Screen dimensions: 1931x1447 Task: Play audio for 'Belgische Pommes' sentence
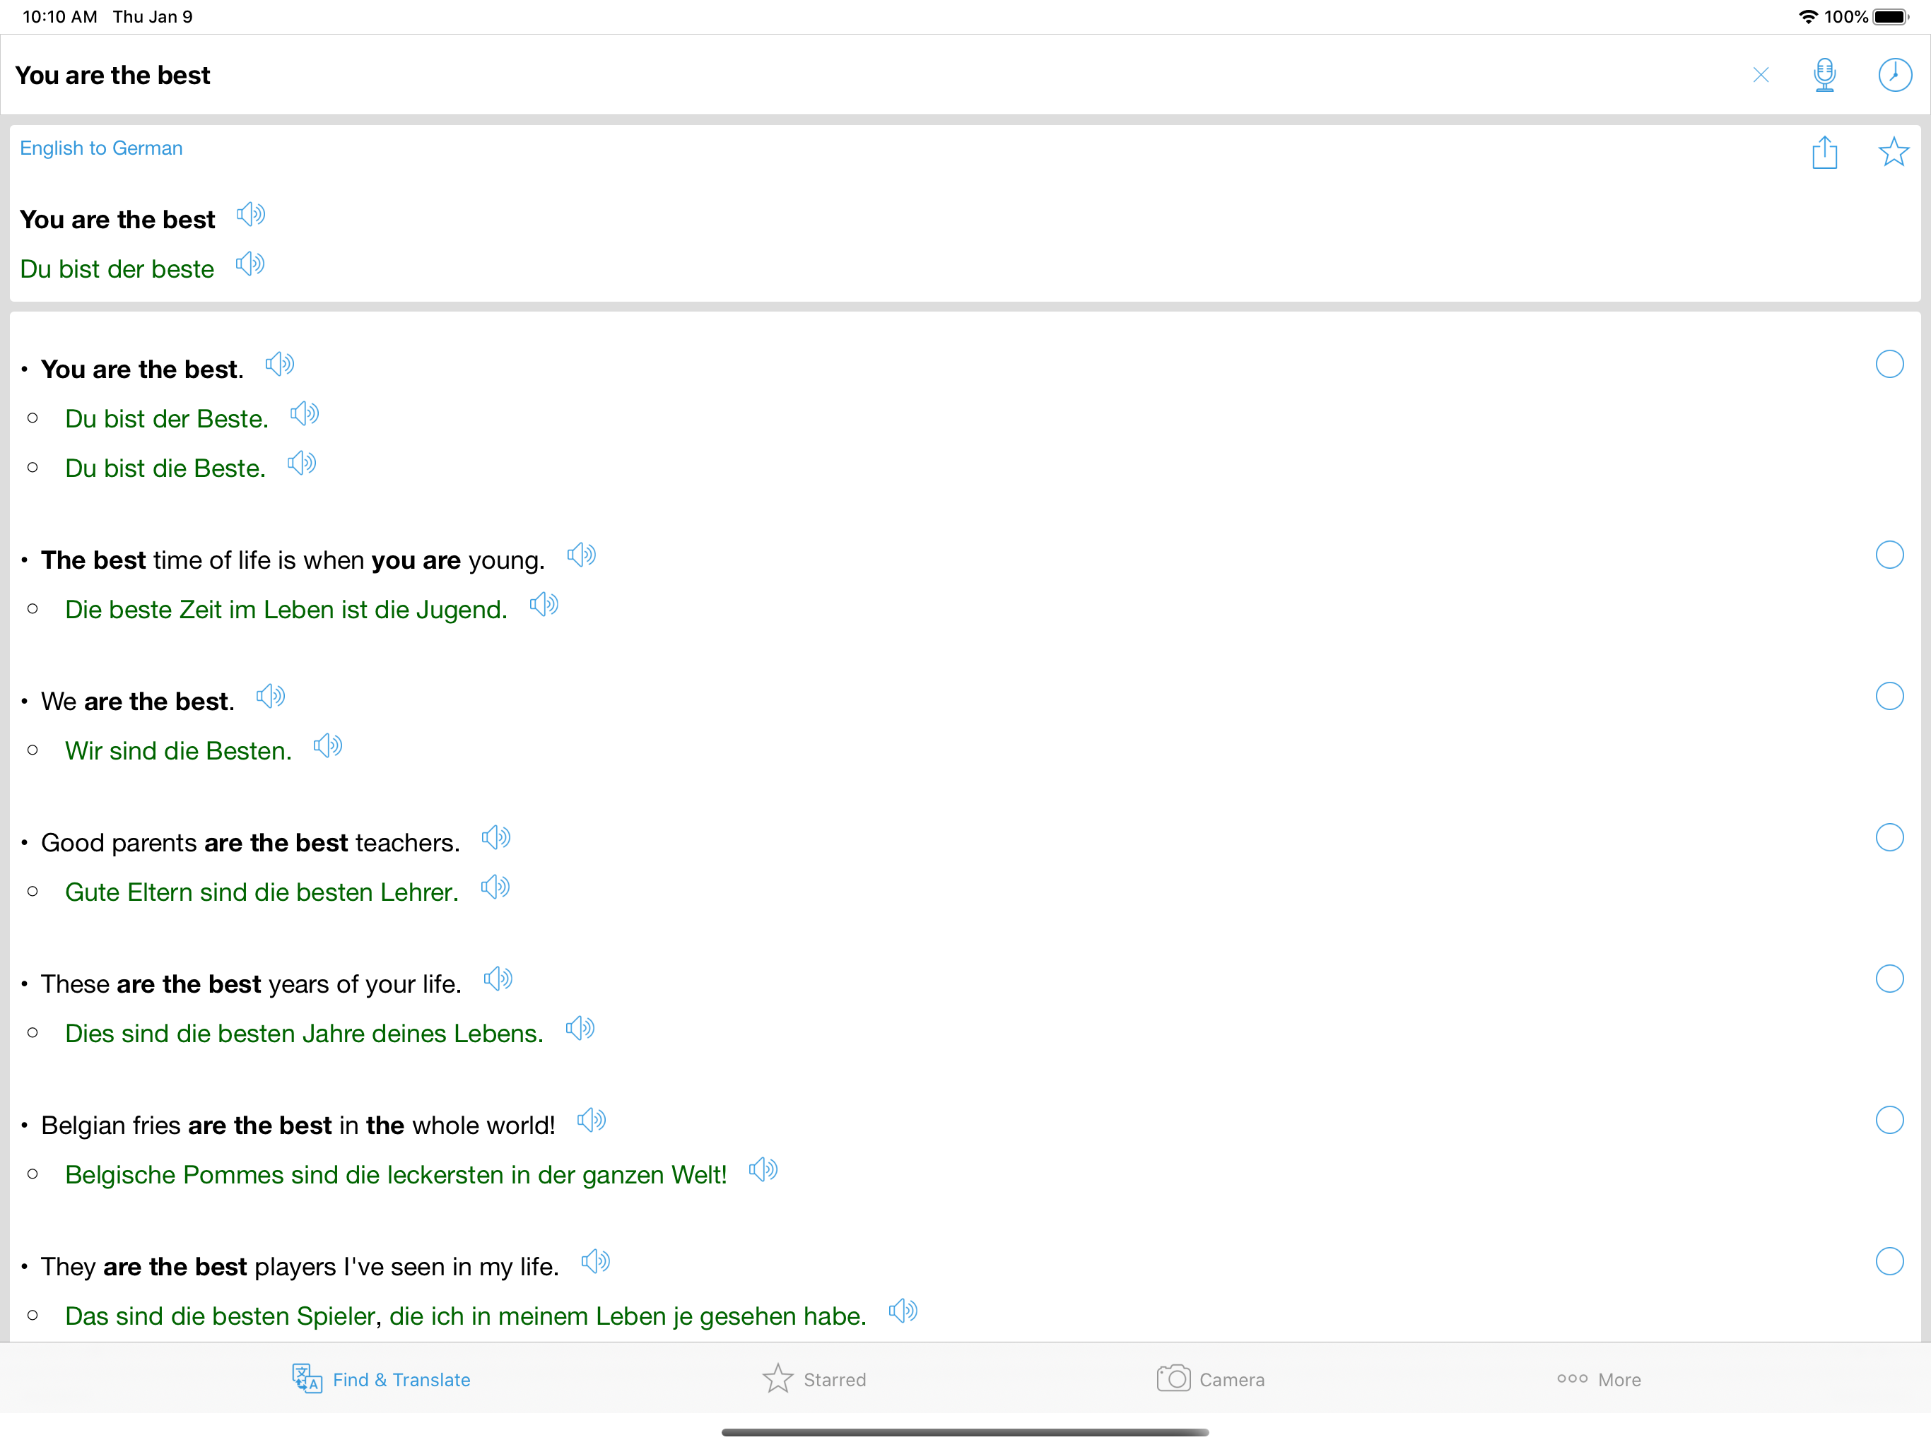point(763,1170)
